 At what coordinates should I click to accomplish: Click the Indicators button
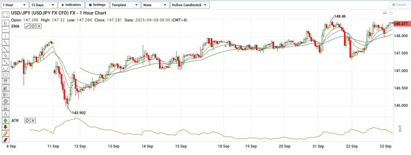click(71, 5)
